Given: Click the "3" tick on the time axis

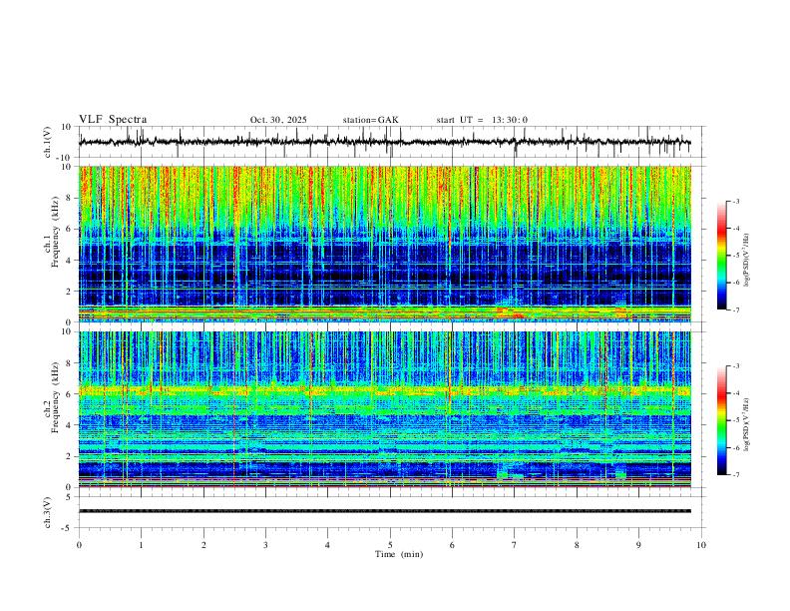Looking at the screenshot, I should click(x=265, y=545).
